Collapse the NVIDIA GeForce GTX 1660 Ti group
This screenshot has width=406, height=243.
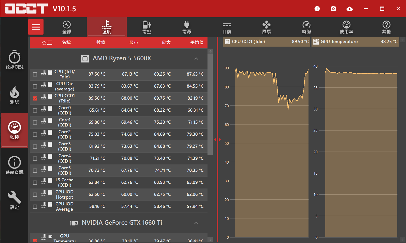[x=196, y=223]
